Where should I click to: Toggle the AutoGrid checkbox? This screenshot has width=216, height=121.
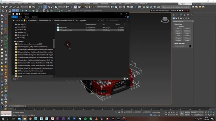point(178,26)
